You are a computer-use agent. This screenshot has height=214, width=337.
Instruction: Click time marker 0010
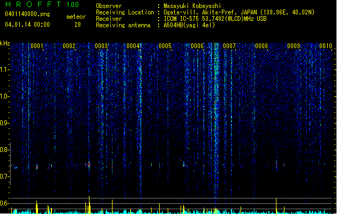[326, 46]
